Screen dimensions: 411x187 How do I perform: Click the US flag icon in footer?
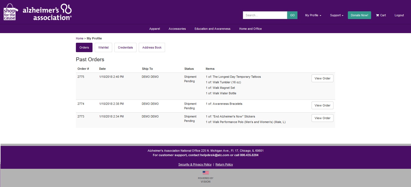[206, 173]
